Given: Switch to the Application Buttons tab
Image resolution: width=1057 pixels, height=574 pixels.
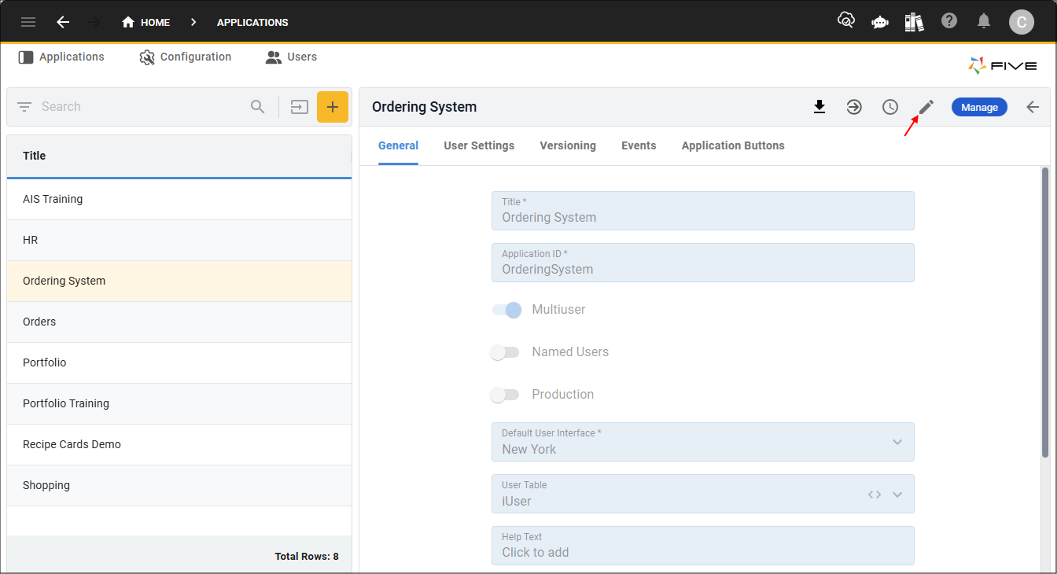Looking at the screenshot, I should coord(733,146).
